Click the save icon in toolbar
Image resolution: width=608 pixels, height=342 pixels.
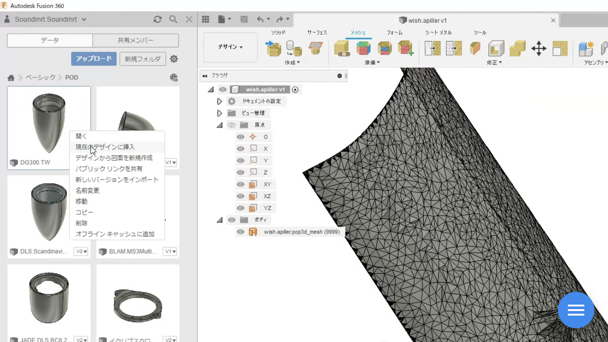[244, 19]
